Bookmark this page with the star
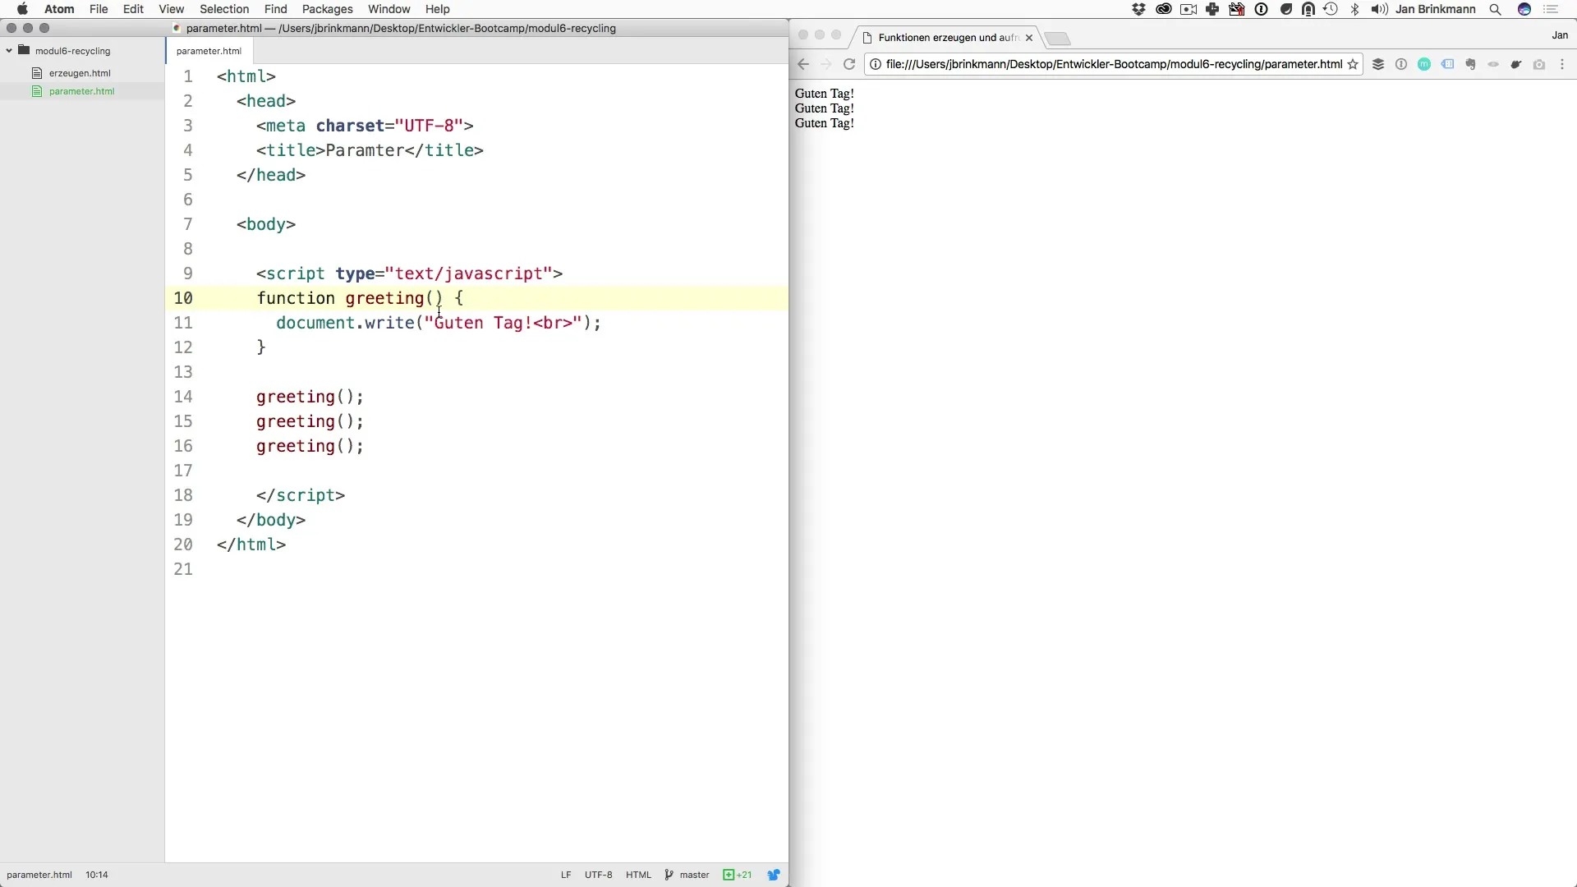Image resolution: width=1577 pixels, height=887 pixels. click(x=1353, y=64)
